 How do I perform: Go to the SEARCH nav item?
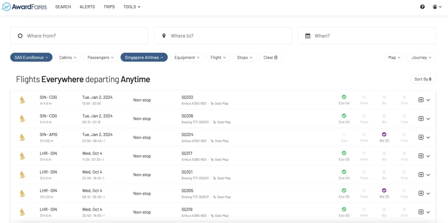click(x=63, y=7)
